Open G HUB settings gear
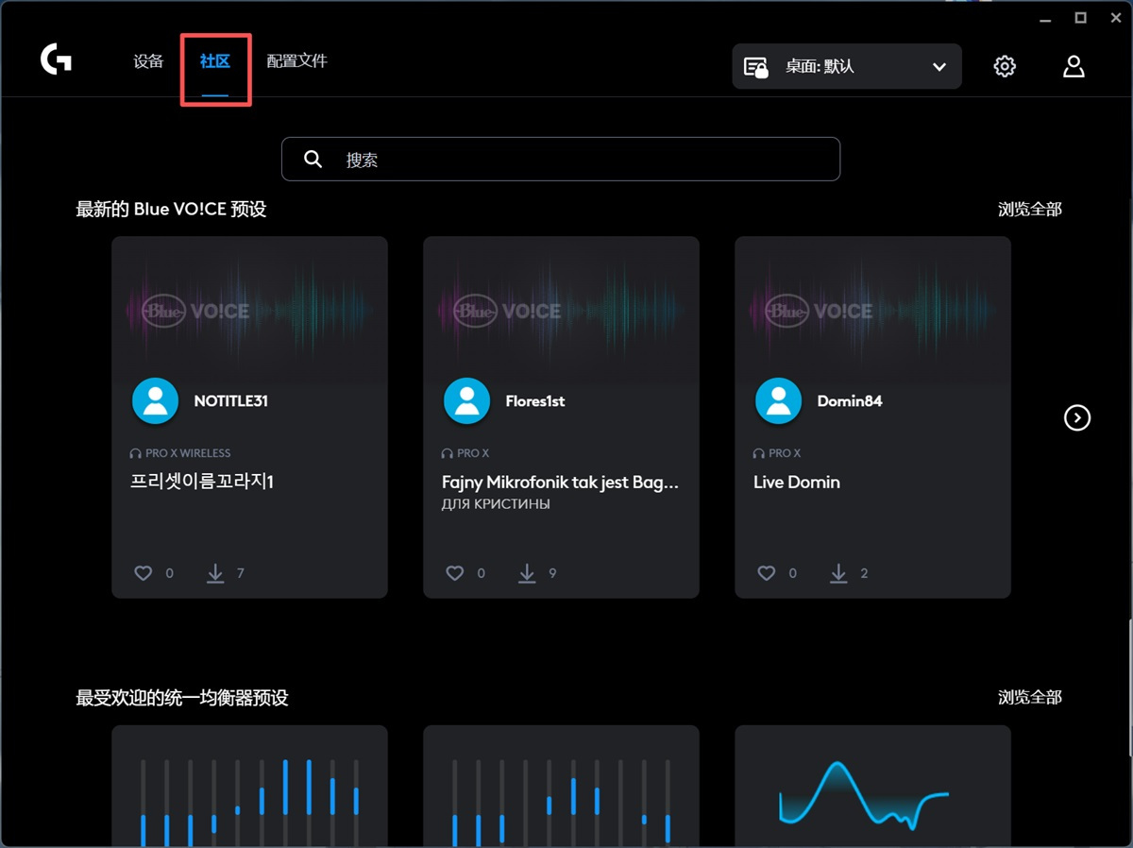Screen dimensions: 1133x848 1004,66
